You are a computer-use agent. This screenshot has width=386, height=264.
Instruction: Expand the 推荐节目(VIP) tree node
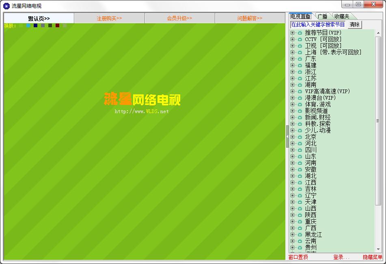pos(292,33)
